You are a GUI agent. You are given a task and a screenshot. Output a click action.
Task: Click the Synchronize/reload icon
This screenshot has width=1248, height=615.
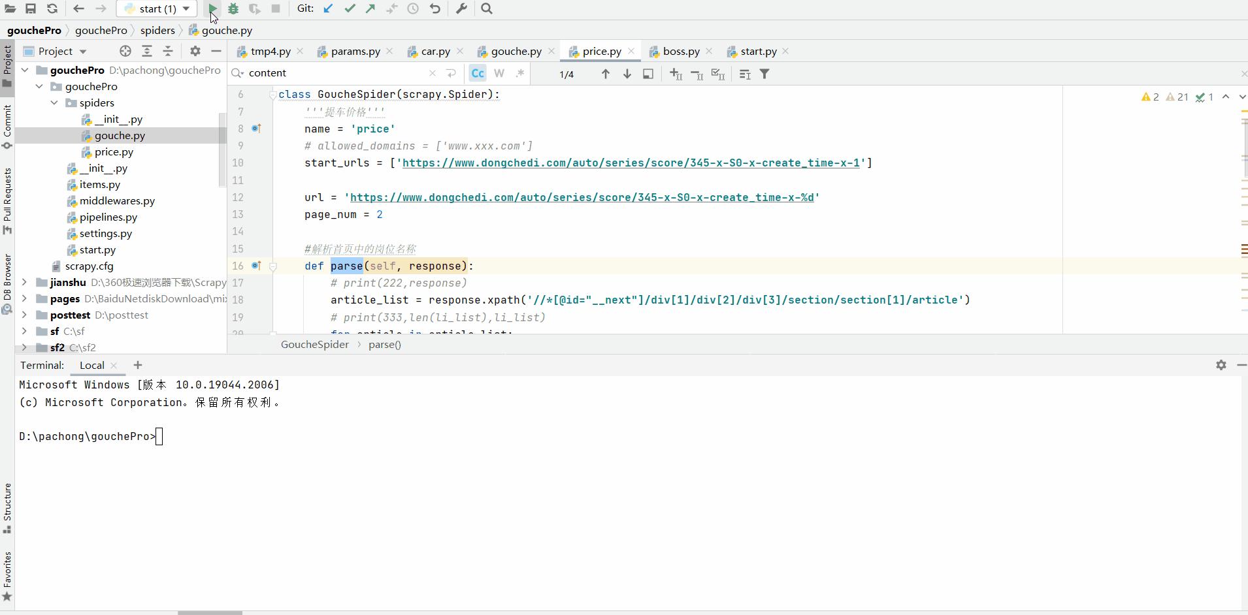[52, 8]
